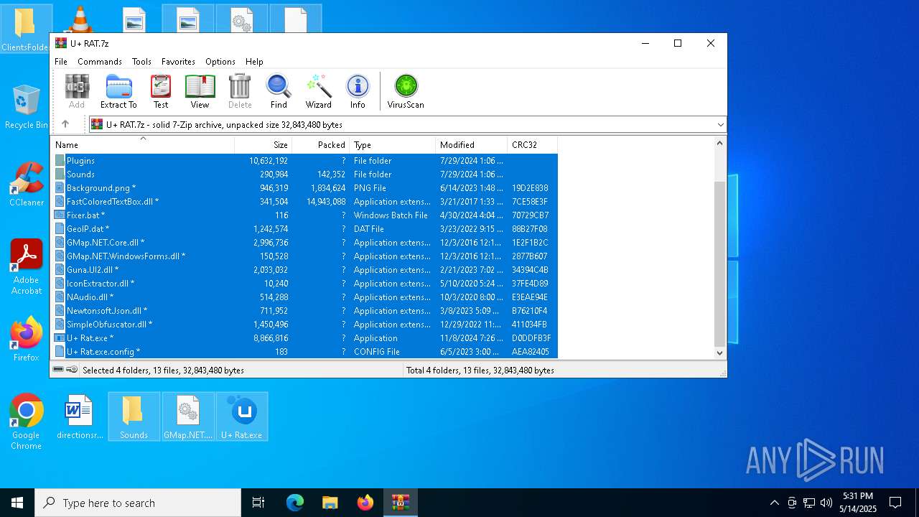Open Task View on taskbar
Viewport: 919px width, 517px height.
tap(258, 503)
